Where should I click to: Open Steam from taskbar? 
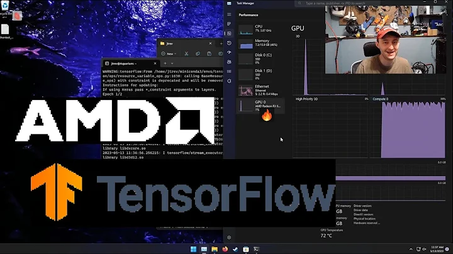235,249
